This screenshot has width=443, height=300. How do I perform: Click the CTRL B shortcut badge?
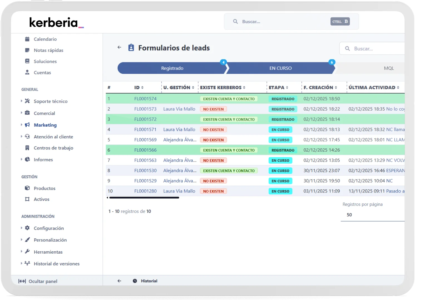click(340, 21)
